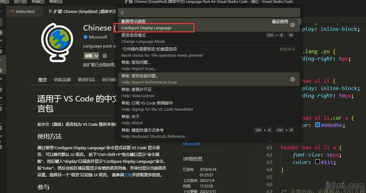Click the #111 dark color swatch

pyautogui.click(x=317, y=162)
